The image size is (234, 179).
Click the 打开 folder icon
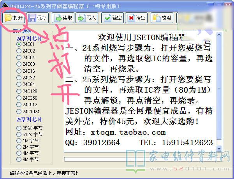click(8, 18)
